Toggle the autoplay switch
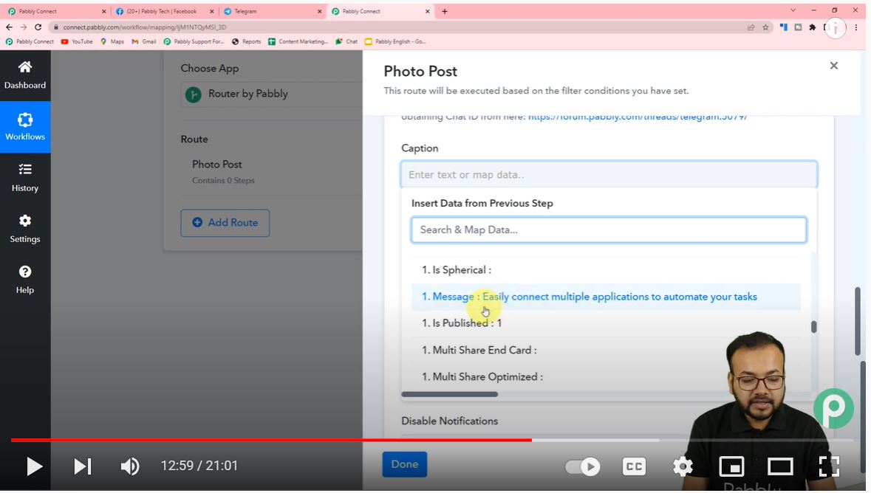The image size is (871, 493). (x=582, y=466)
